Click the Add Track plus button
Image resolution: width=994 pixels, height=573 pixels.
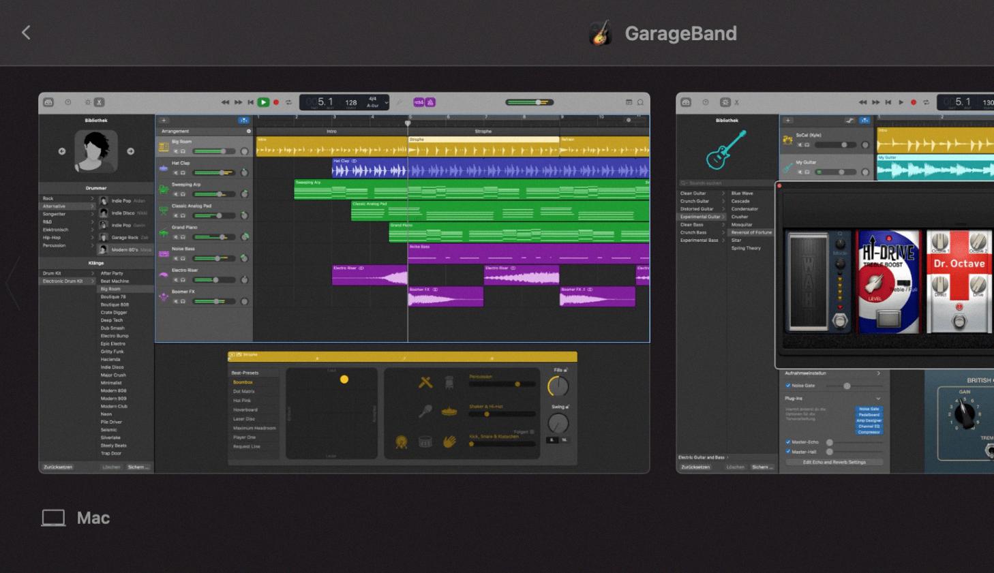(x=164, y=121)
